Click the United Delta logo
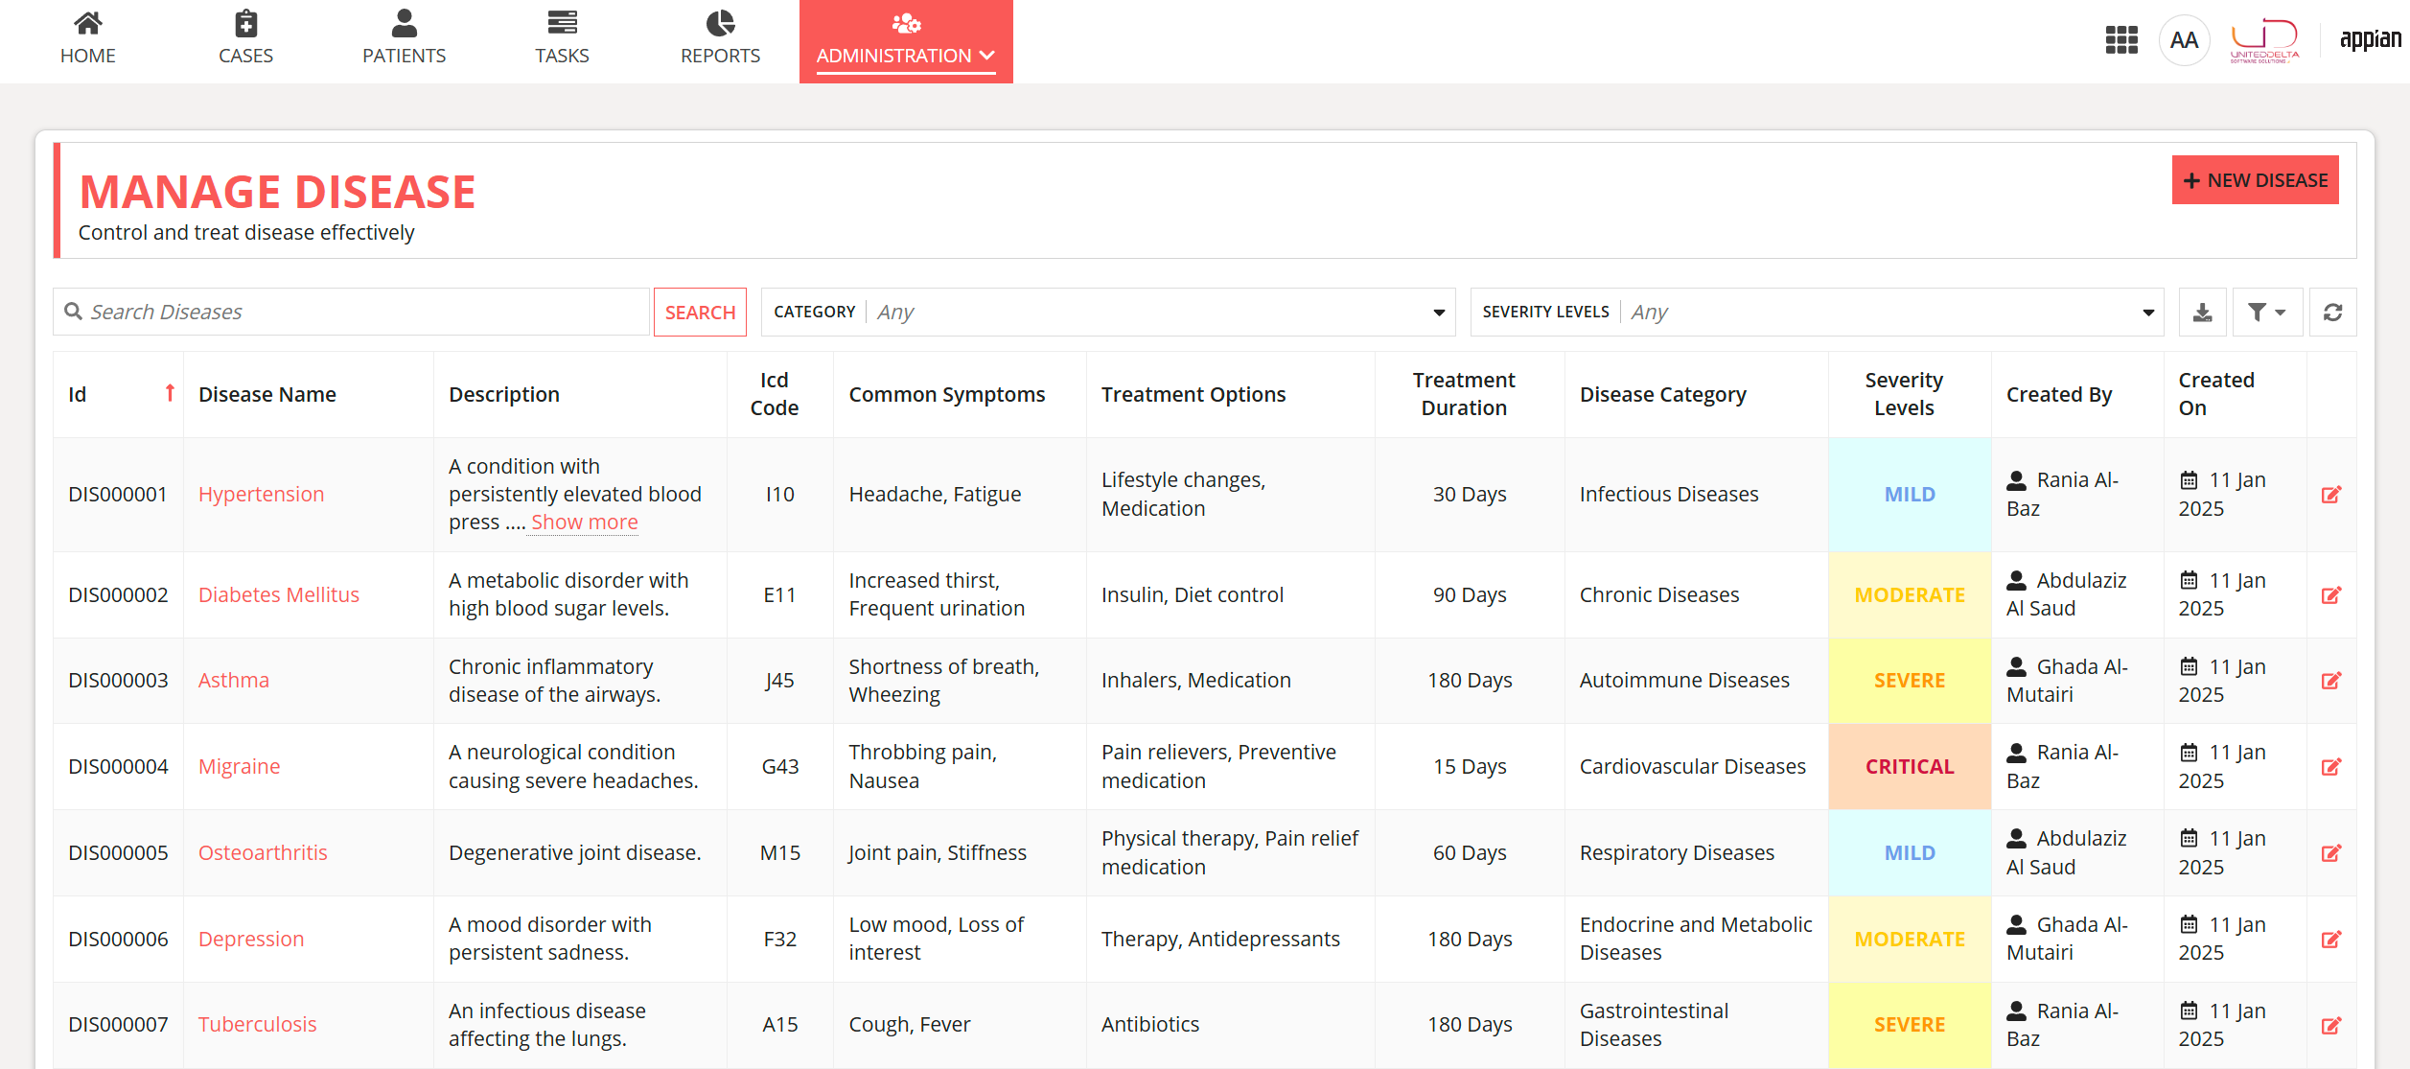 coord(2264,40)
